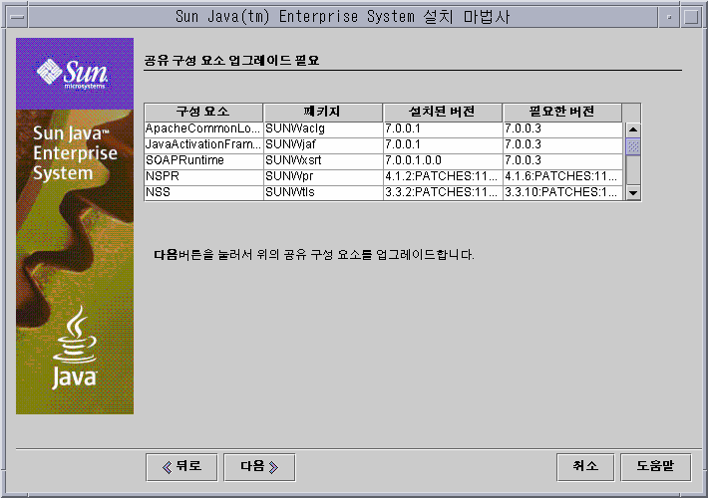Select the ApacheCommonLo... row
The image size is (708, 498).
click(x=383, y=129)
